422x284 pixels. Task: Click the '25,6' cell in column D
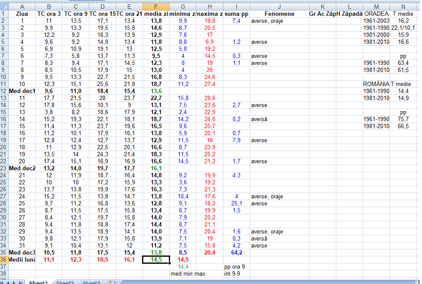[x=102, y=84]
